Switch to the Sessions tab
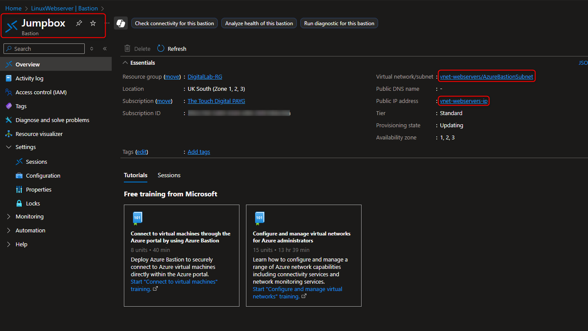Screen dimensions: 588x331 click(169, 175)
